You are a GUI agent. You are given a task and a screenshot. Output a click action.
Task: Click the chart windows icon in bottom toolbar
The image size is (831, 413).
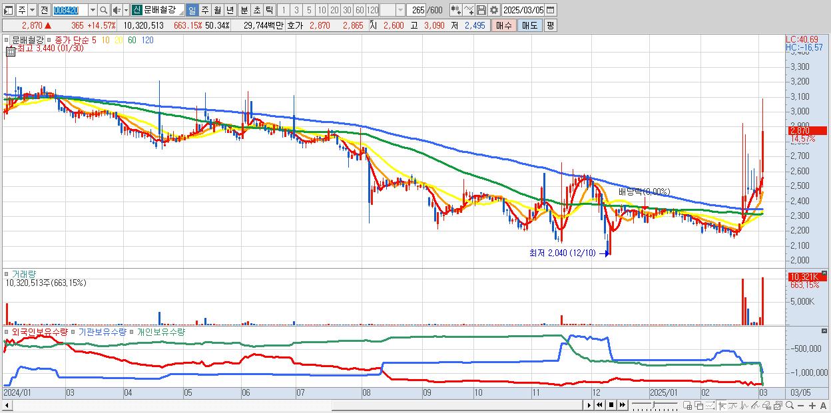pyautogui.click(x=778, y=406)
